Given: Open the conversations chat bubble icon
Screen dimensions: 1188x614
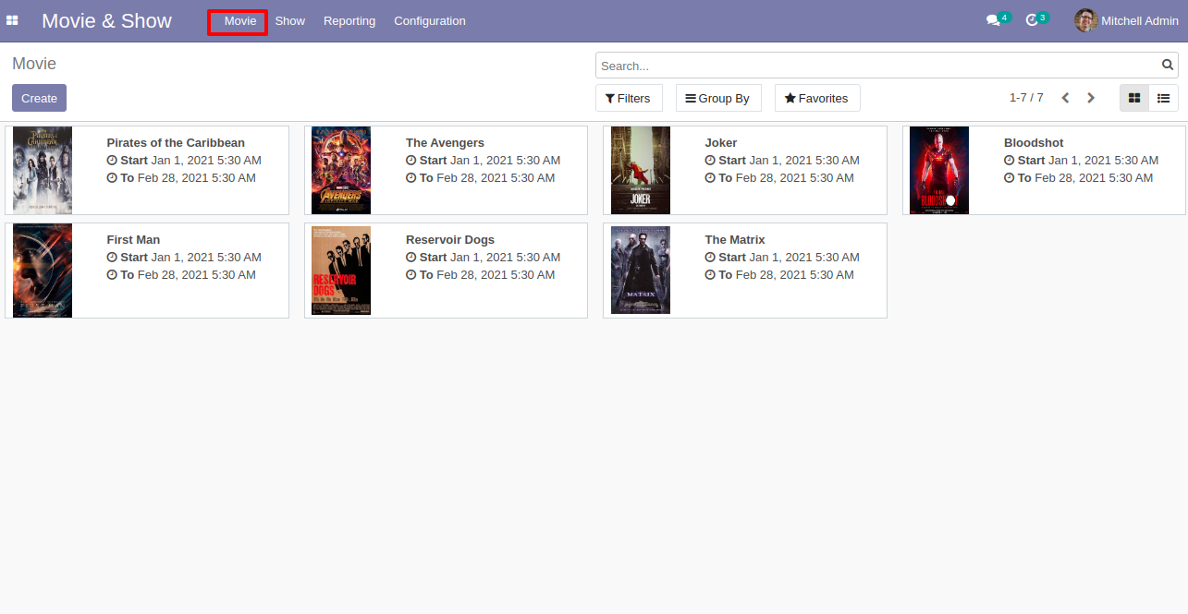Looking at the screenshot, I should pos(993,20).
